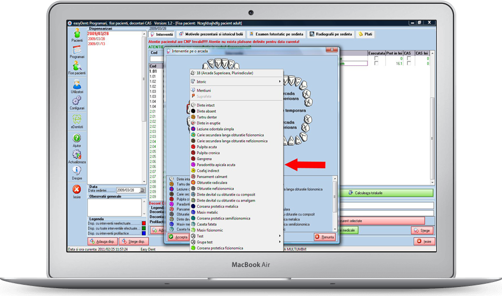Toggle the Executata checkbox in first row
502x296 pixels.
(377, 58)
